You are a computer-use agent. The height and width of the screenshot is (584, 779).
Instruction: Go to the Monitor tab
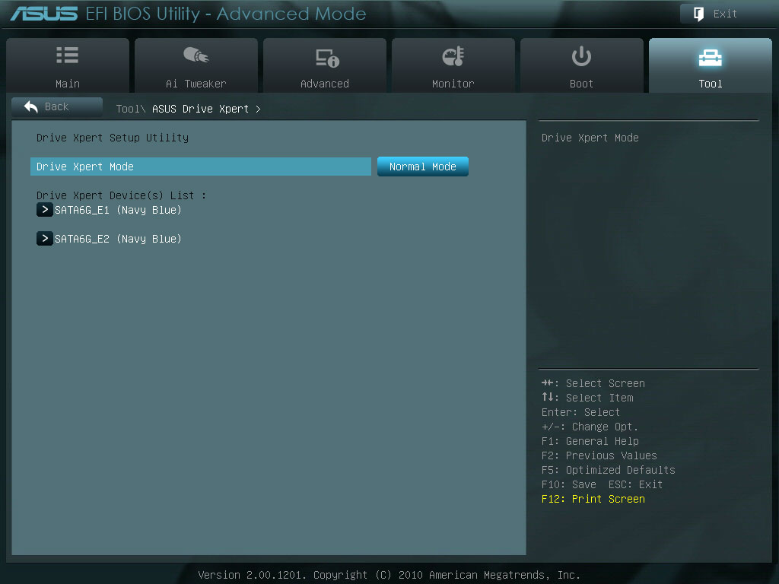453,65
